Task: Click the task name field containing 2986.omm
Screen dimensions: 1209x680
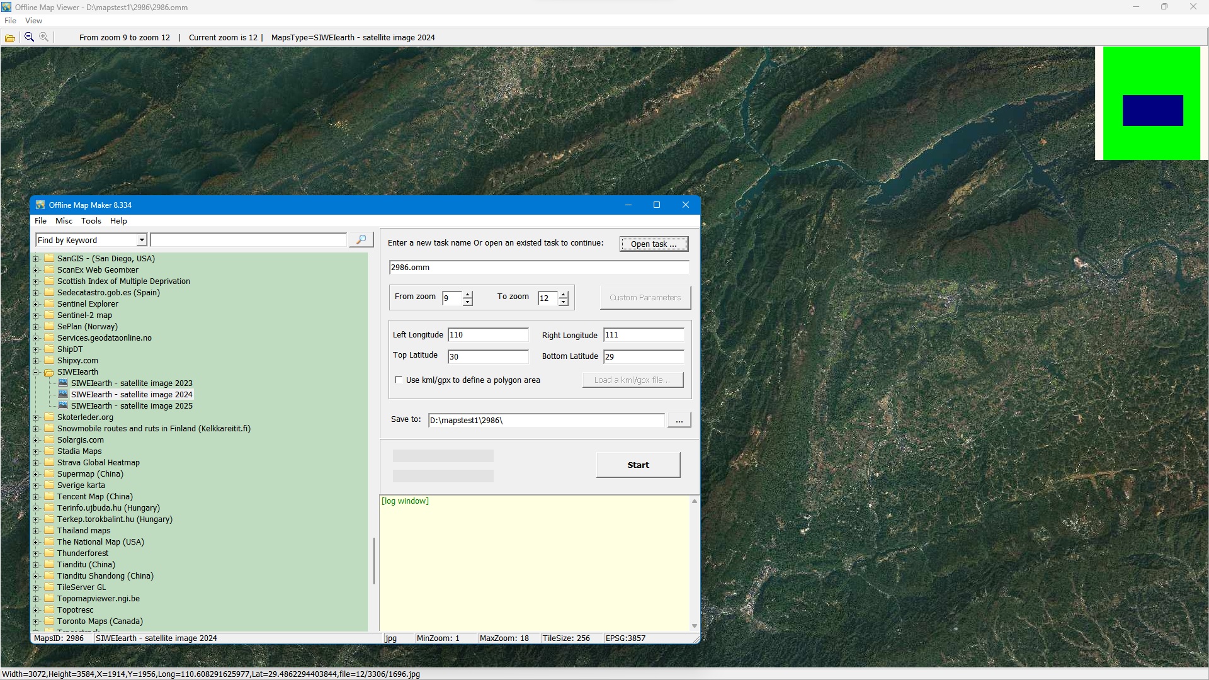Action: (539, 268)
